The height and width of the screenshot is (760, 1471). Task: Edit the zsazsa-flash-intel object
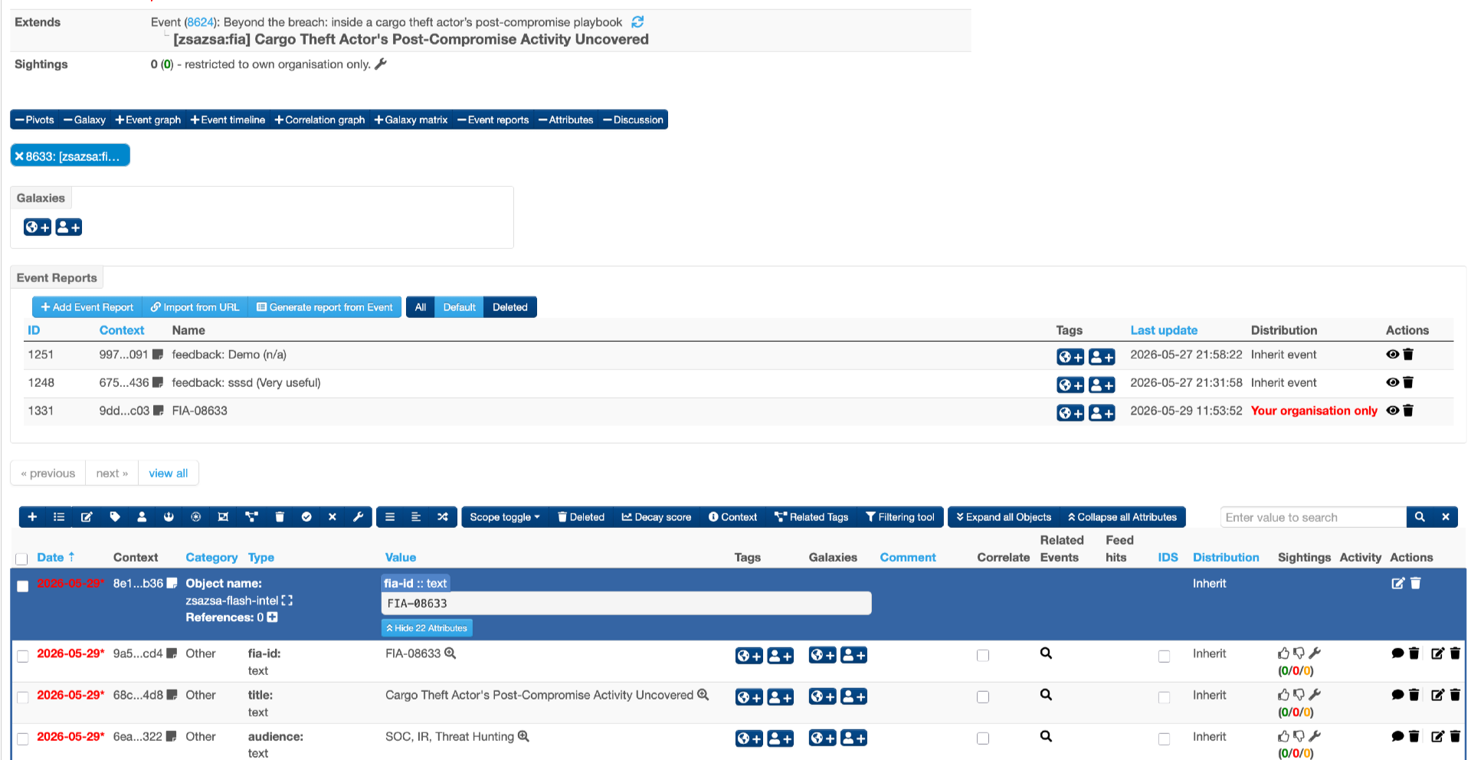click(1398, 583)
